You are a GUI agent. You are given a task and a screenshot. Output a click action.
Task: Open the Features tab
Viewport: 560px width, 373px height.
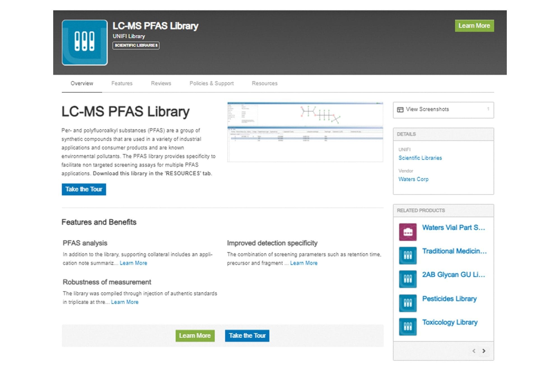pos(122,83)
